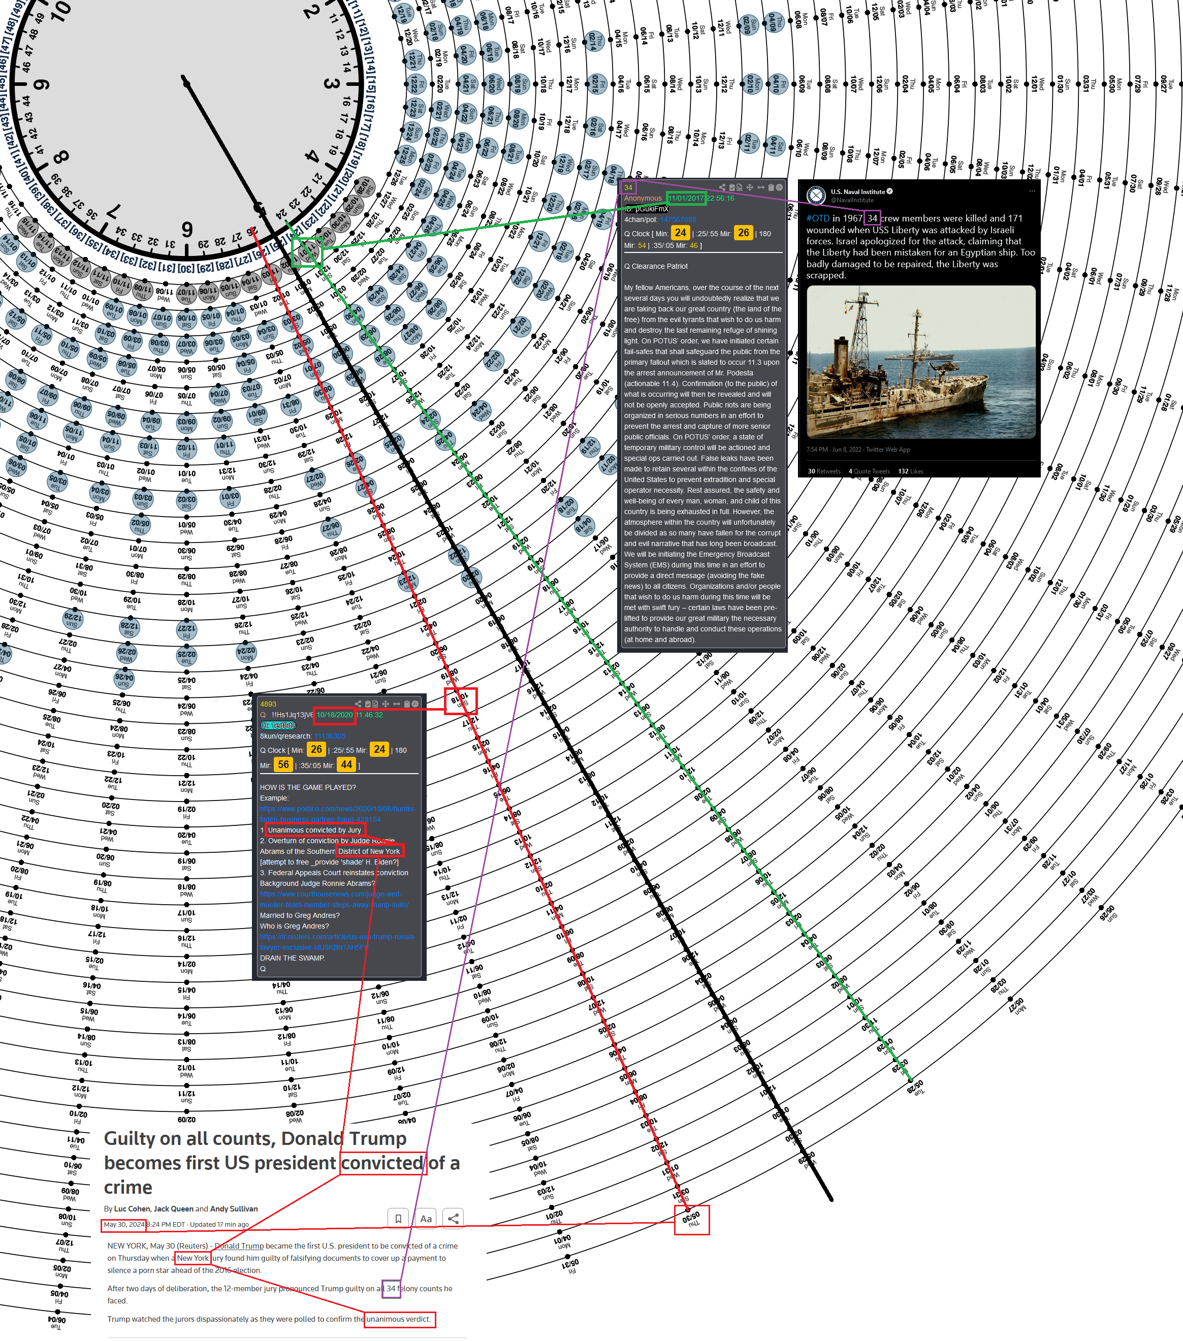Click the USS Liberty ship photo
The width and height of the screenshot is (1183, 1341).
(921, 362)
